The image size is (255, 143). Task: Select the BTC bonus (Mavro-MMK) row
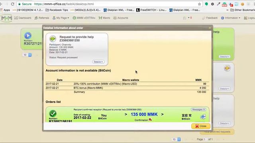127,88
